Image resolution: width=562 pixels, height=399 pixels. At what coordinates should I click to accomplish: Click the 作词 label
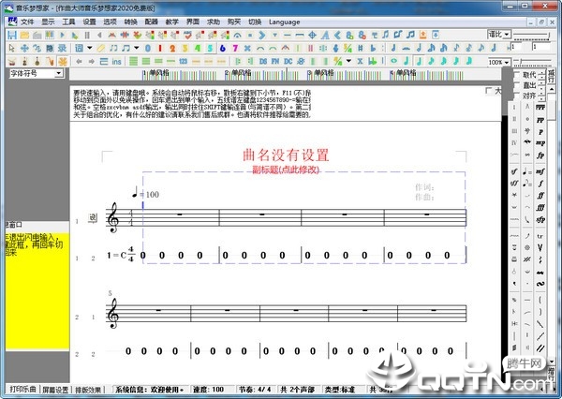[424, 187]
